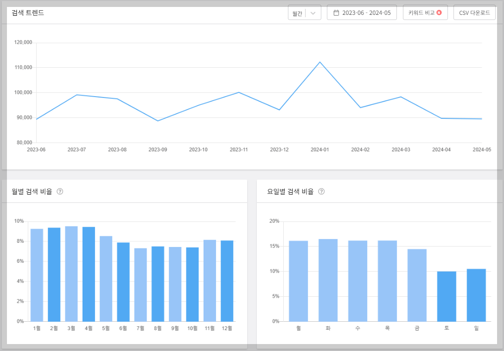Click the 화 (Tuesday) bar in weekday chart
Viewport: 504px width, 351px height.
coord(328,280)
